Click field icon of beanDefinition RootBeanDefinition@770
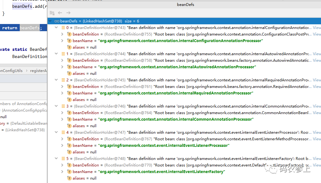This screenshot has height=183, width=321. (69, 165)
